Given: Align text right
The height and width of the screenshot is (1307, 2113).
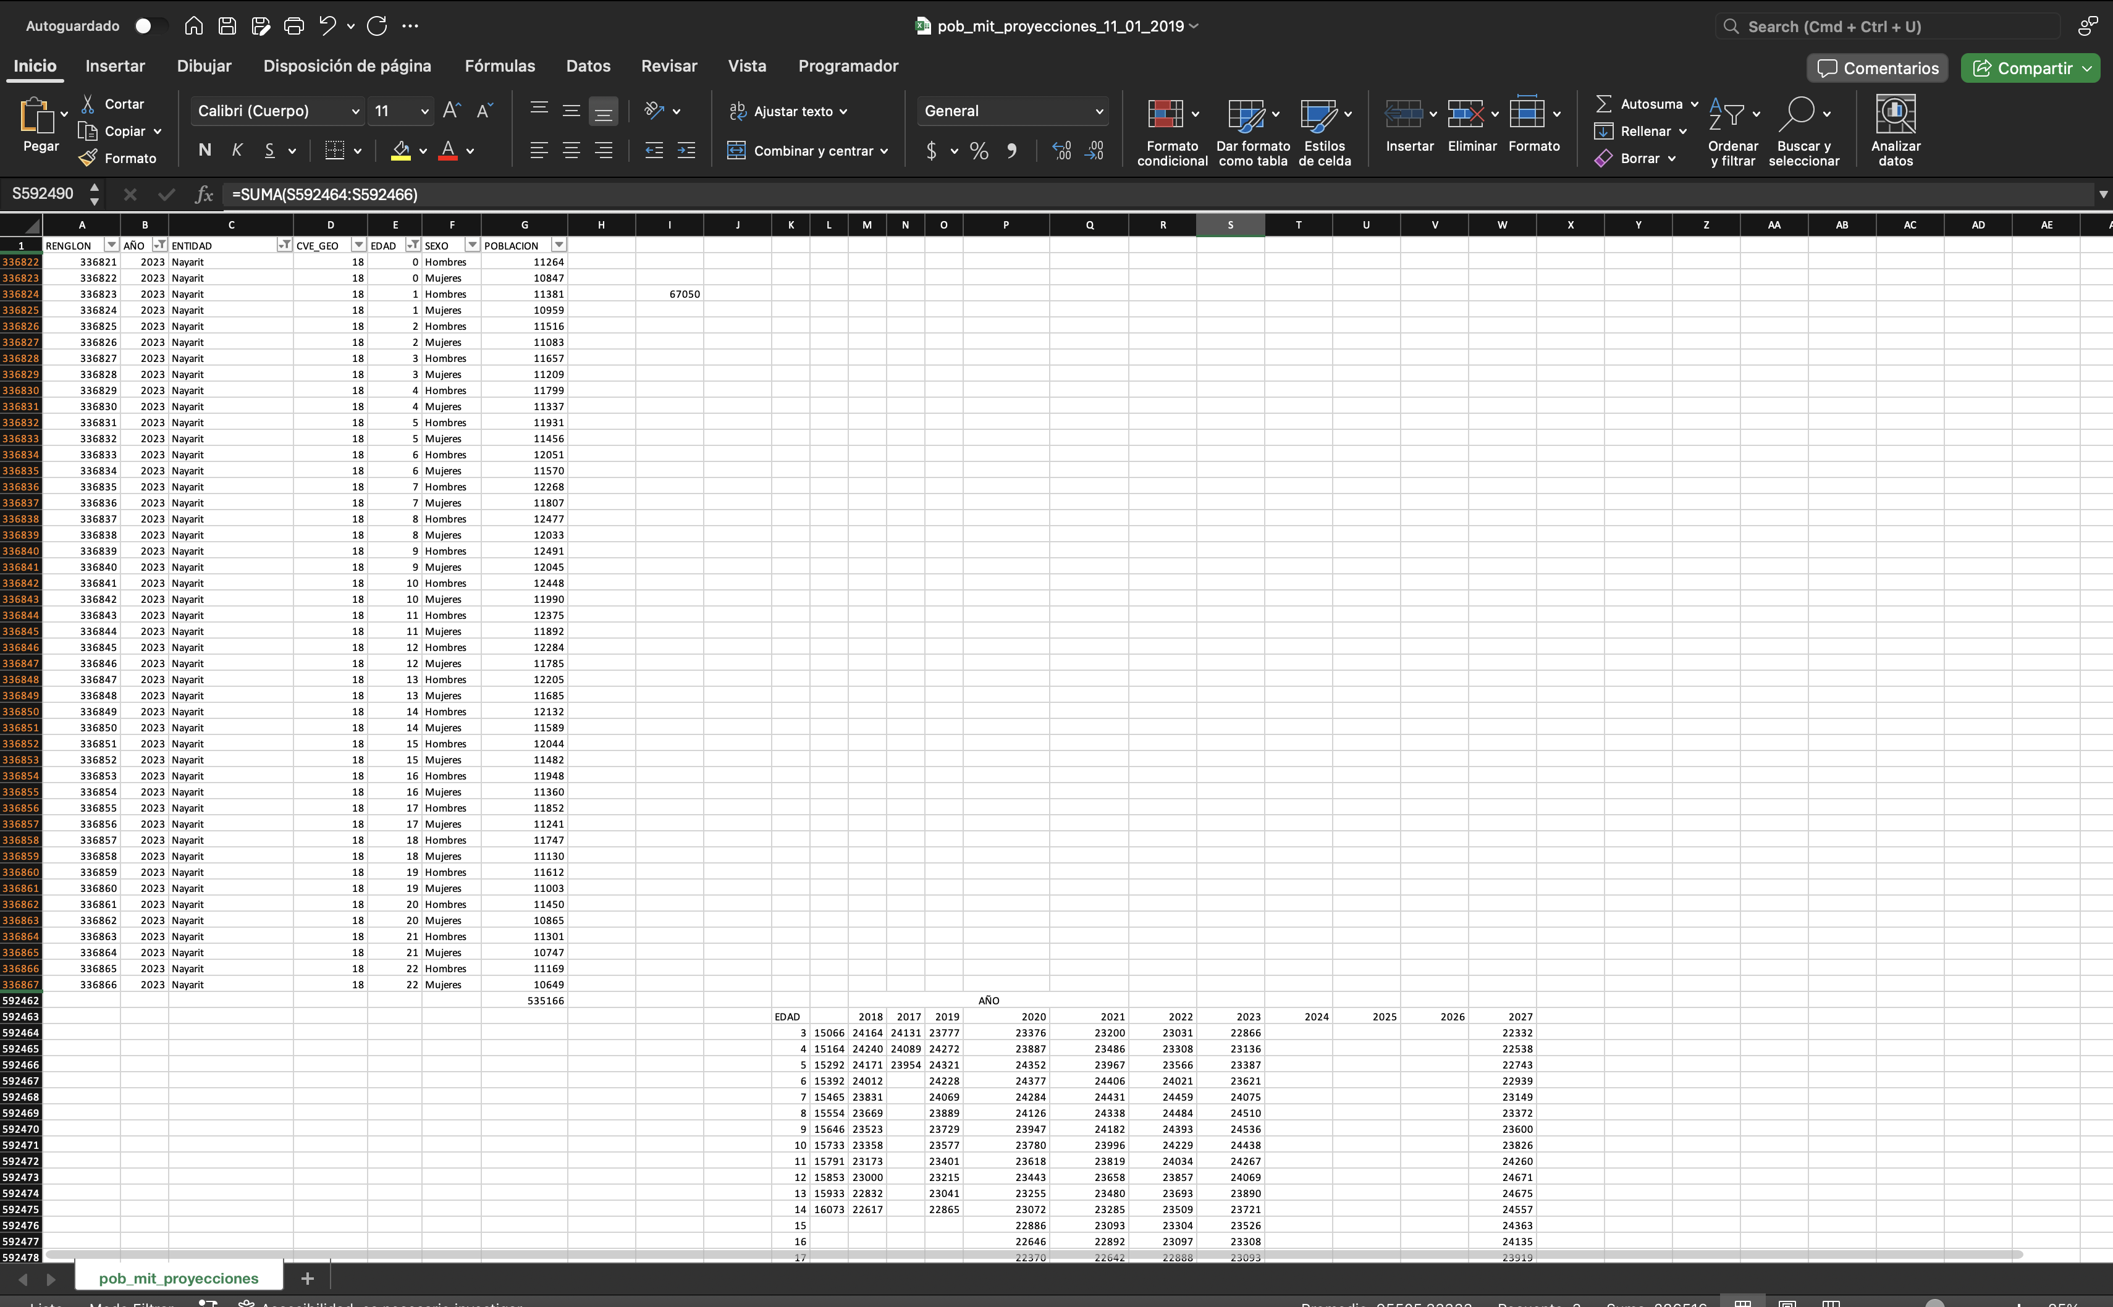Looking at the screenshot, I should pyautogui.click(x=604, y=151).
